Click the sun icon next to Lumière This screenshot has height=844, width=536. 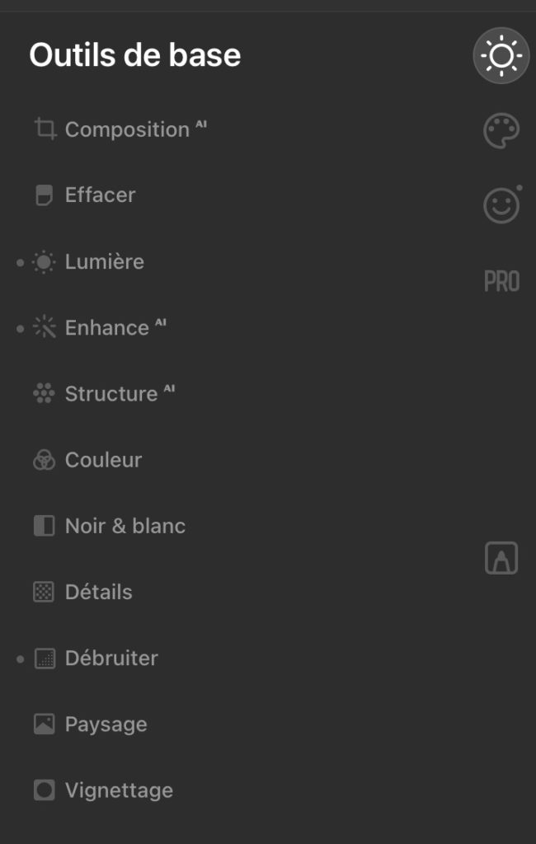coord(44,262)
